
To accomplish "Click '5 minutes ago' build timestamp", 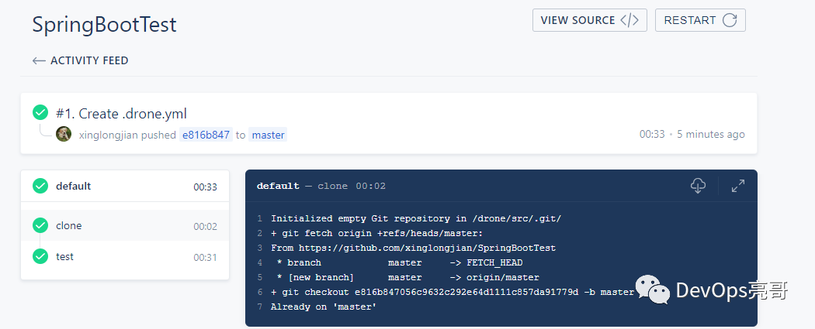I will pyautogui.click(x=711, y=134).
